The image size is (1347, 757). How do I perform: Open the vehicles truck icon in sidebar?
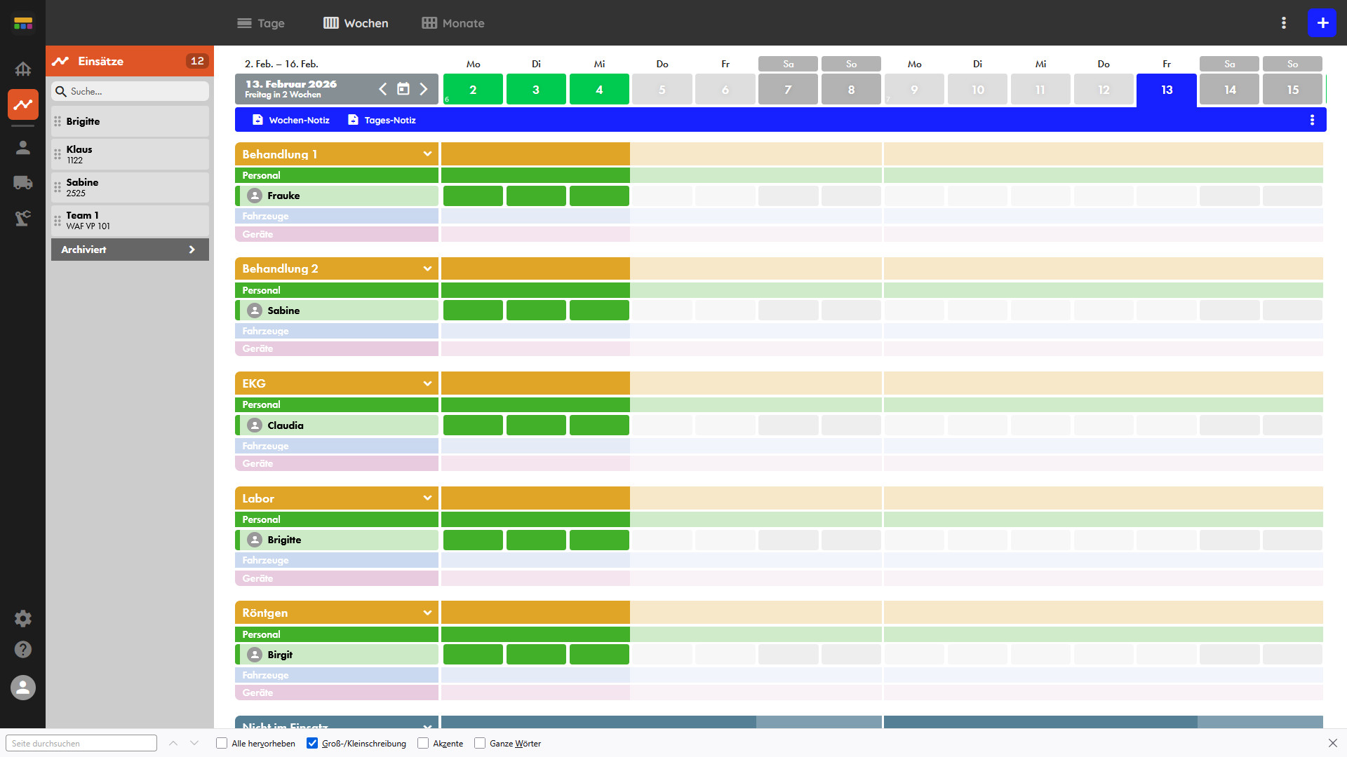tap(22, 183)
